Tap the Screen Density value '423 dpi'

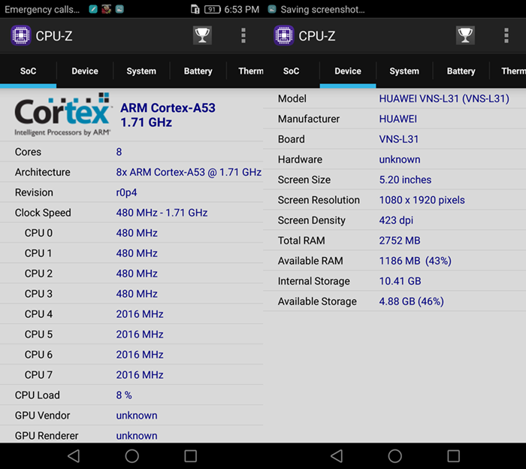click(x=396, y=220)
